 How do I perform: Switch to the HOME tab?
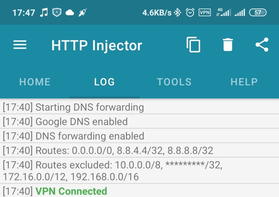[35, 82]
